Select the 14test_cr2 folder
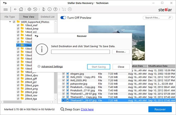This screenshot has width=176, height=115. [x=31, y=32]
